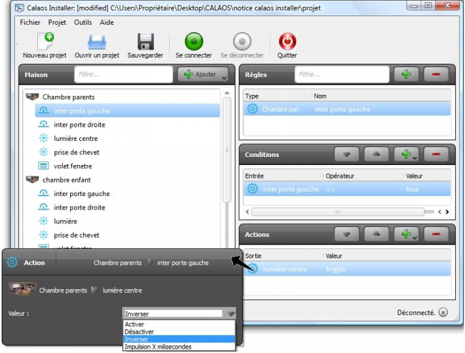Click chambre enfant room icon in tree

(x=32, y=179)
